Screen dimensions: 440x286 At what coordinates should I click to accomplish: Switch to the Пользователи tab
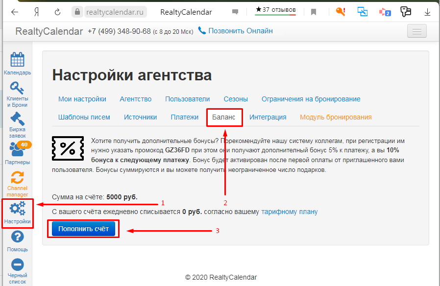(188, 99)
